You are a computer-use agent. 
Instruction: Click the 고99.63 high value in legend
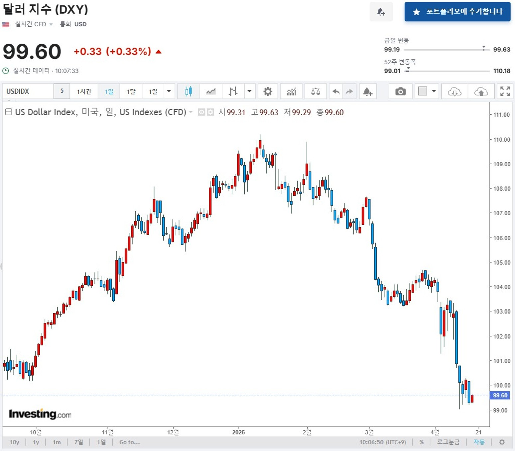tap(265, 112)
